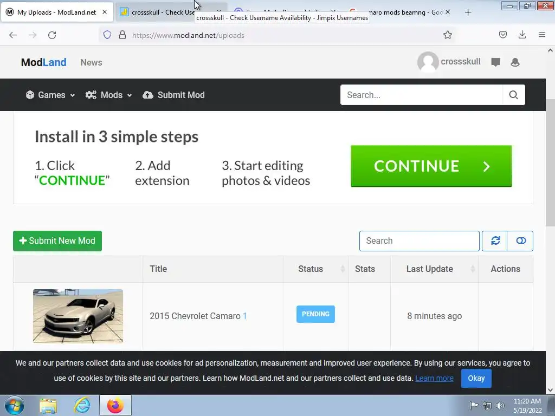Reload the page with the refresh icon
This screenshot has height=416, width=555.
click(x=52, y=35)
